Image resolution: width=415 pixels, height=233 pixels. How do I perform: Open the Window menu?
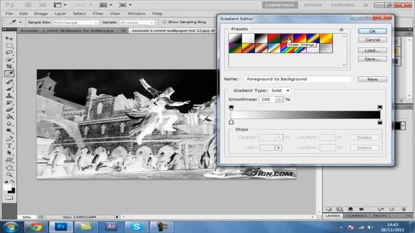[136, 14]
